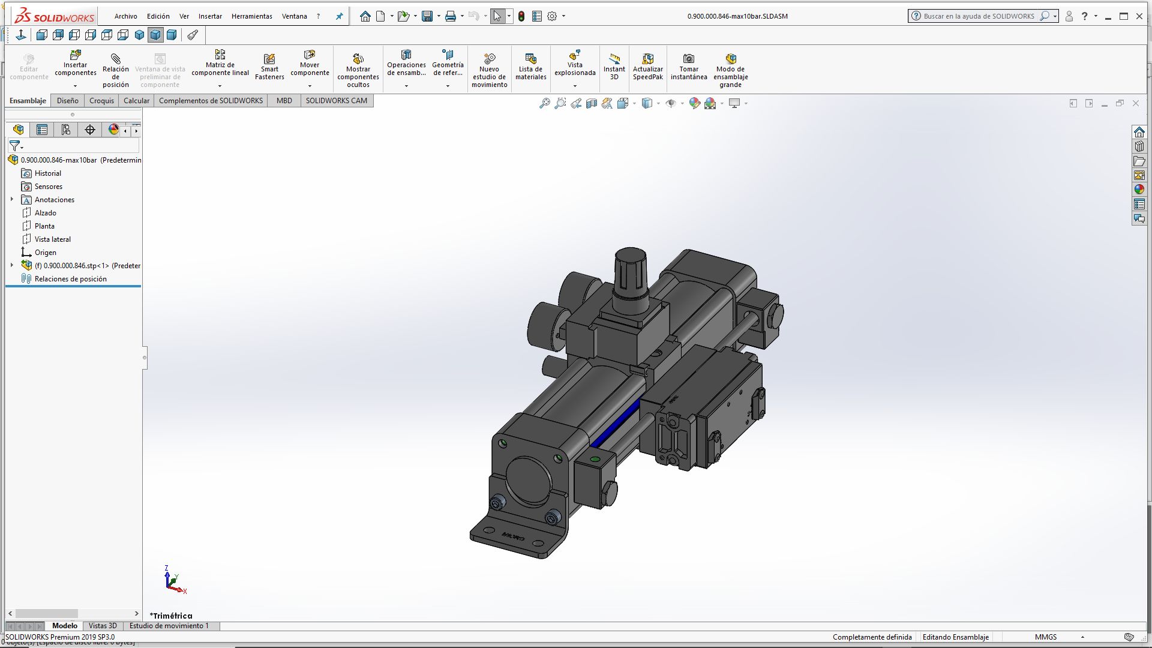
Task: Open the Herramientas menu
Action: click(251, 16)
